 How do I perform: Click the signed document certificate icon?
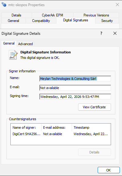13,55
